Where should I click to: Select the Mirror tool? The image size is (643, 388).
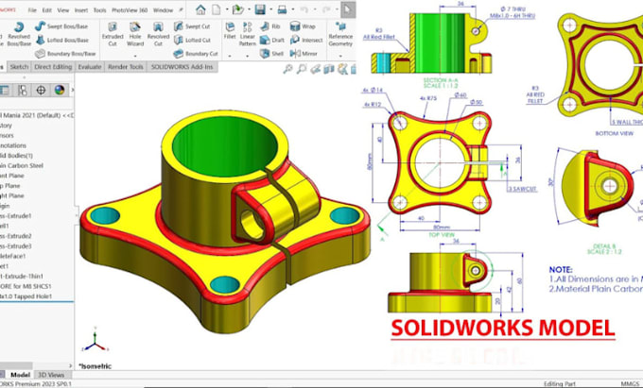pos(304,54)
